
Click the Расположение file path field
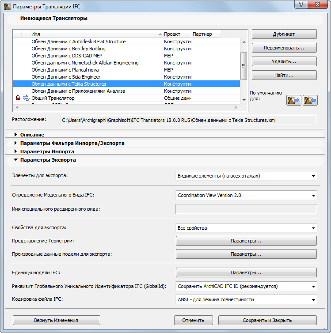pos(189,120)
